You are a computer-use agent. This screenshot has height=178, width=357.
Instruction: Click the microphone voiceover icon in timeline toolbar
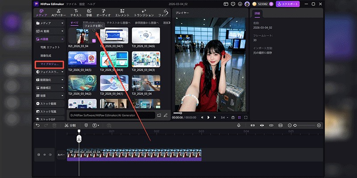pyautogui.click(x=239, y=125)
